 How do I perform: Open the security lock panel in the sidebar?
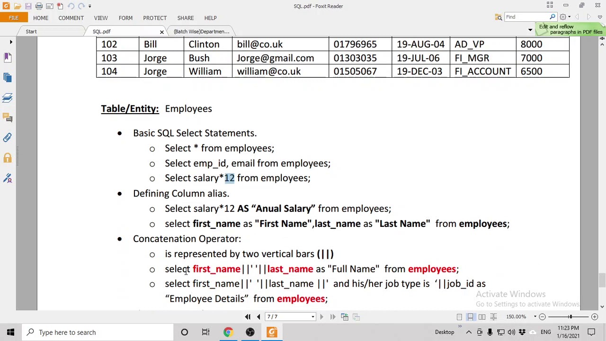point(8,158)
